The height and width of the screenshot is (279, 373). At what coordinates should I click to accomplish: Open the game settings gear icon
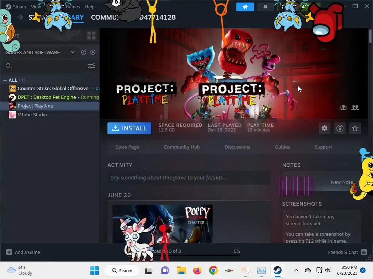tap(325, 128)
